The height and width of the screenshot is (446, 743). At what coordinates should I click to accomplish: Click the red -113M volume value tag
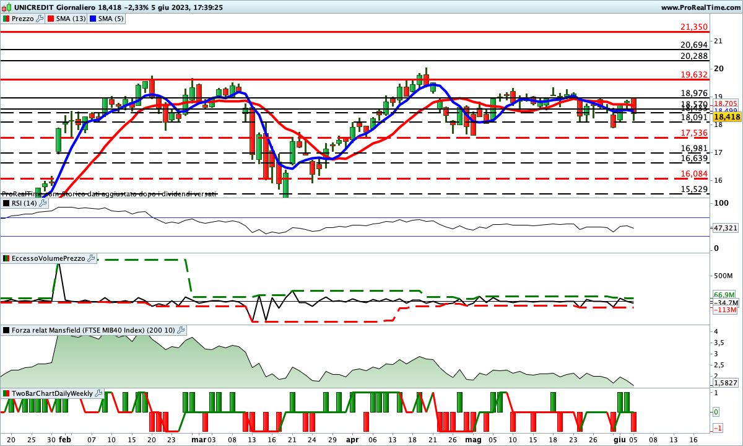(x=724, y=309)
